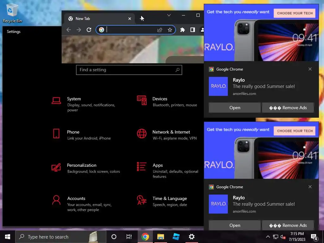
Task: Open a new tab with the plus button
Action: [141, 18]
